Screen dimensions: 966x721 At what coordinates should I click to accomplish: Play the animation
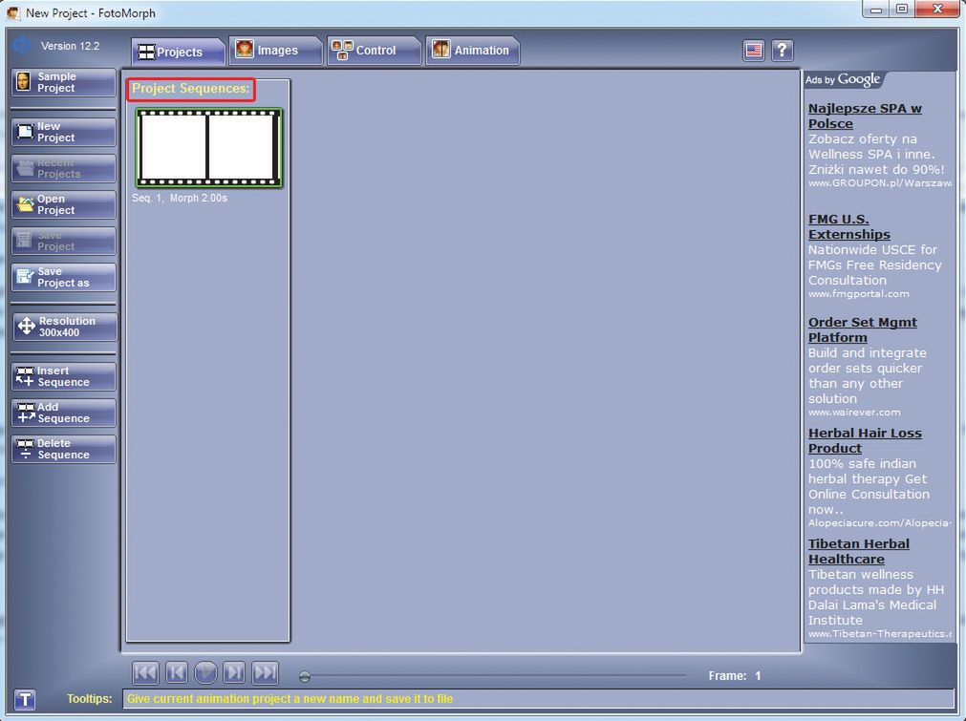[x=205, y=672]
